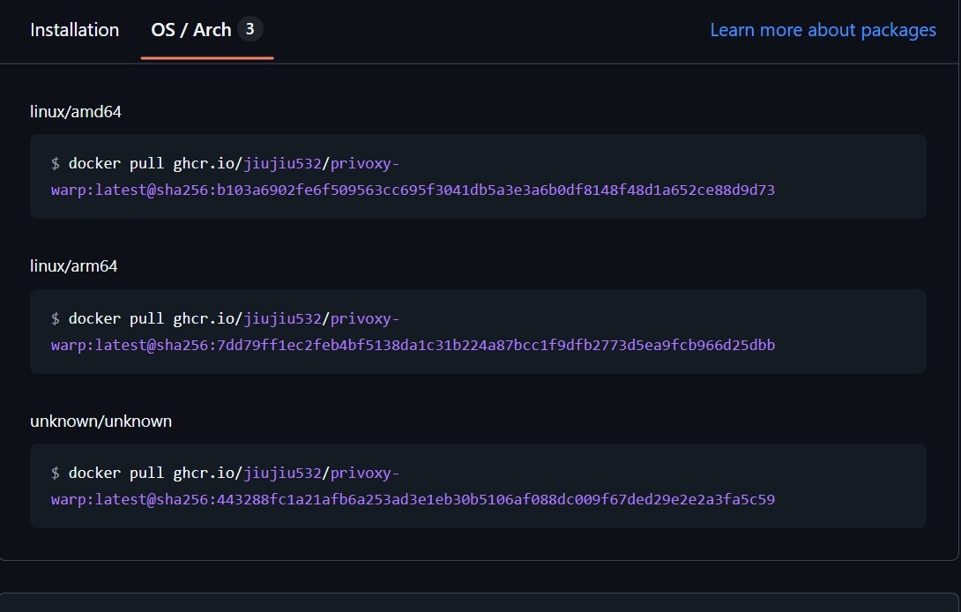Click the linux/amd64 heading
Screen dimensions: 961x612
(x=76, y=112)
